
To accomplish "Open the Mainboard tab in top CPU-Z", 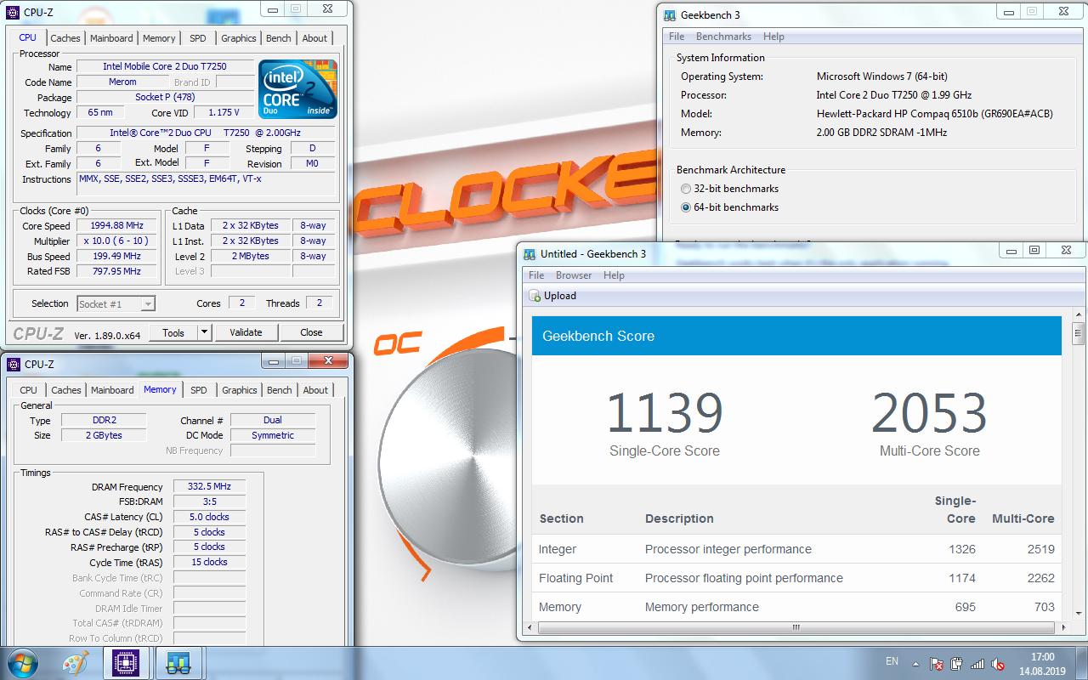I will [x=111, y=38].
